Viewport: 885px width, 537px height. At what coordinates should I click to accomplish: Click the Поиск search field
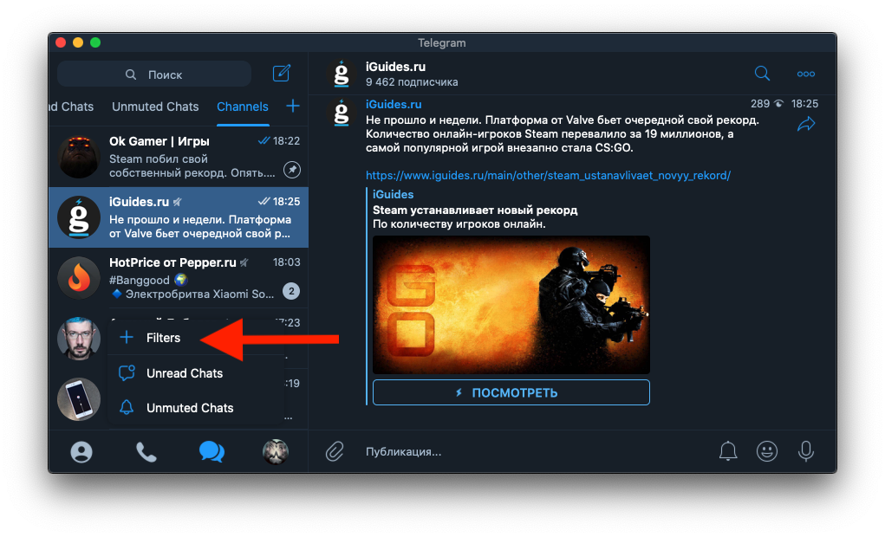point(154,74)
